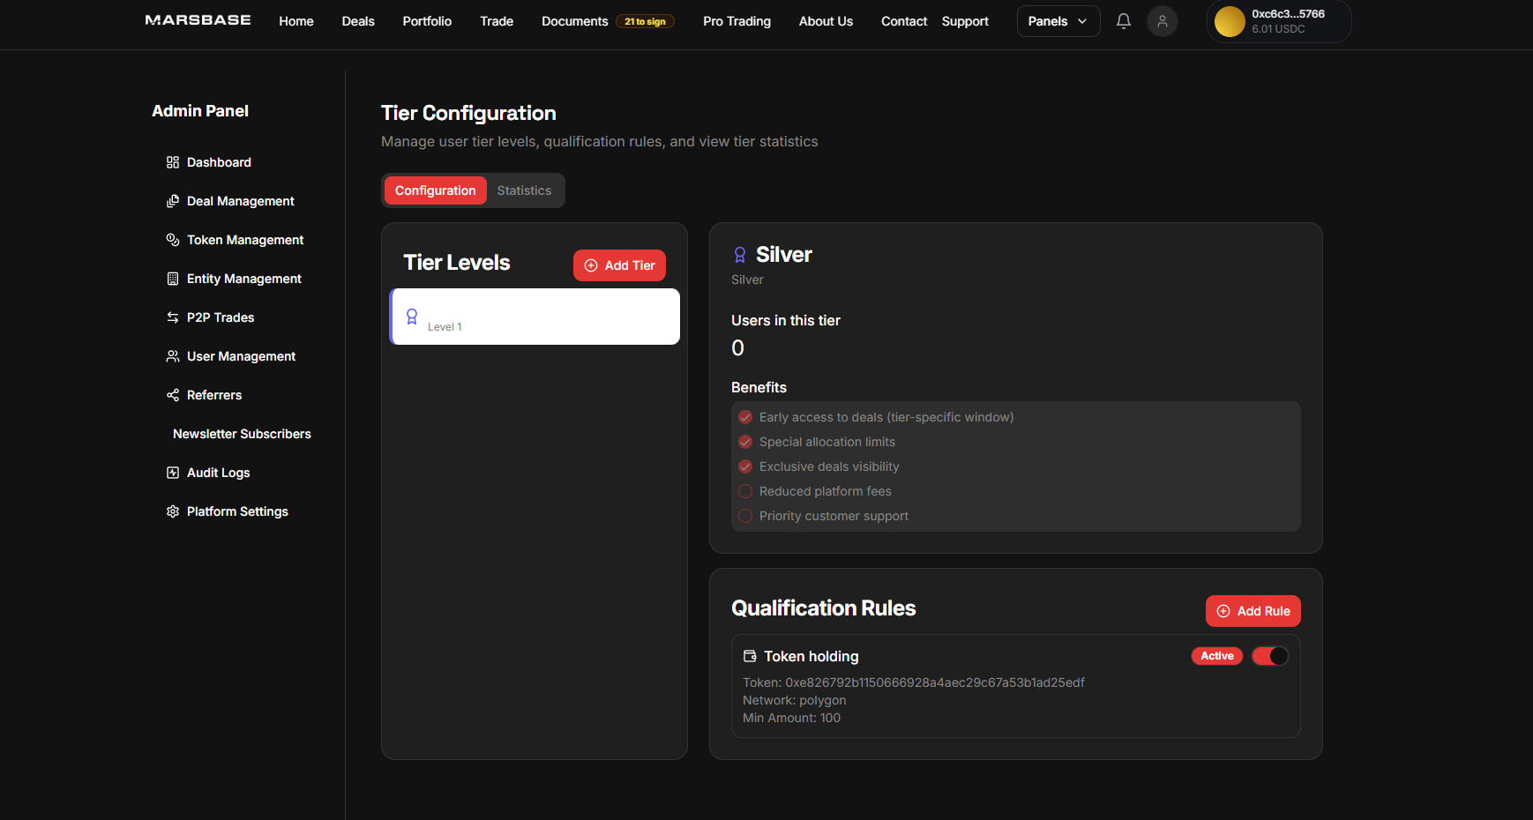The image size is (1533, 820).
Task: Enable the Priority customer support benefit
Action: pos(745,516)
